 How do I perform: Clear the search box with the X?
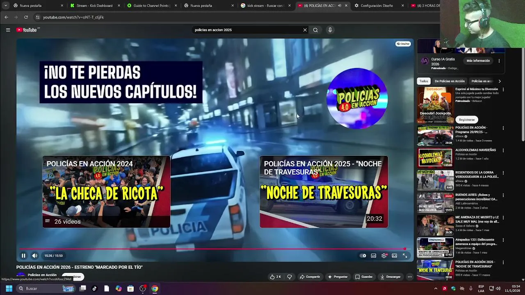pos(305,30)
